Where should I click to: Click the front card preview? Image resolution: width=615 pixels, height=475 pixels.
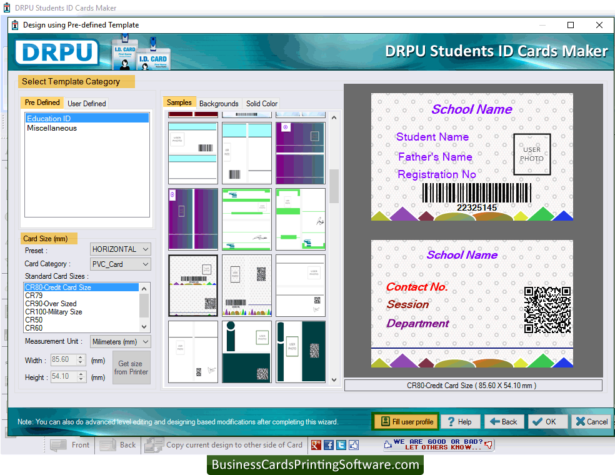click(472, 157)
